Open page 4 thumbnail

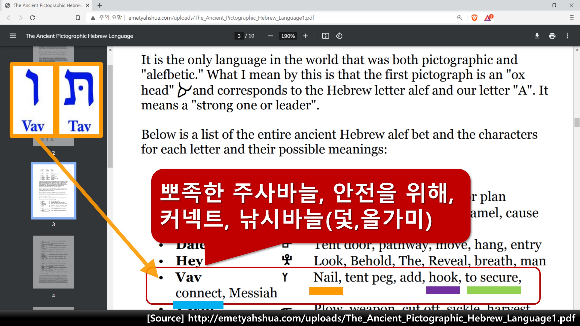54,262
